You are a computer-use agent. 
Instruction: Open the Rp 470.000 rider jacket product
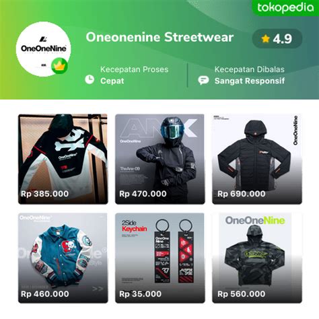point(160,159)
